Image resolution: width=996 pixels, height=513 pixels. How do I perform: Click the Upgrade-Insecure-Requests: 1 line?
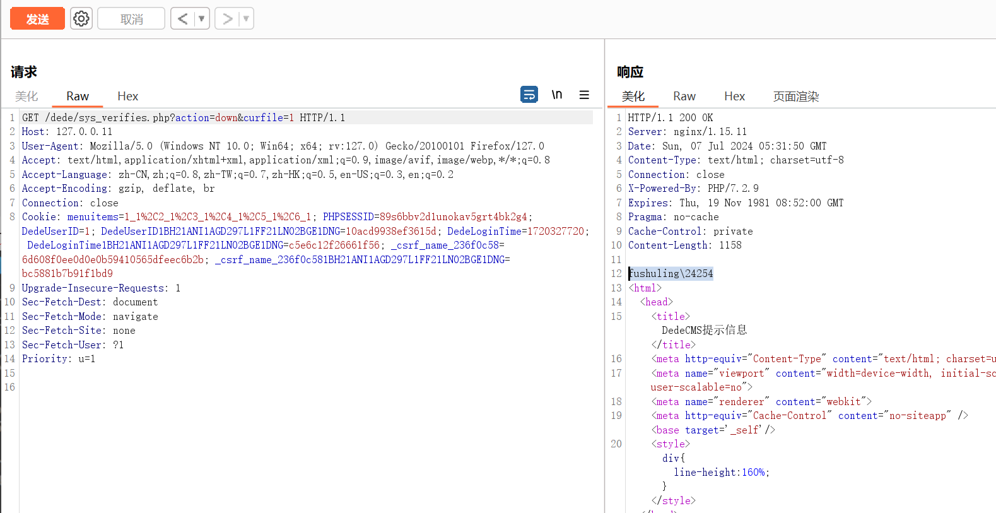(x=101, y=288)
